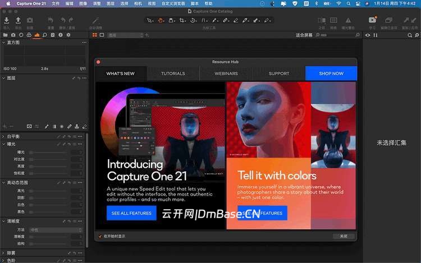Collapse the Exposure (曝光) panel section
The height and width of the screenshot is (263, 421).
pyautogui.click(x=3, y=144)
